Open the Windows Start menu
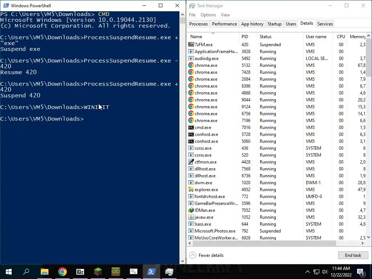372x279 pixels. click(9, 272)
